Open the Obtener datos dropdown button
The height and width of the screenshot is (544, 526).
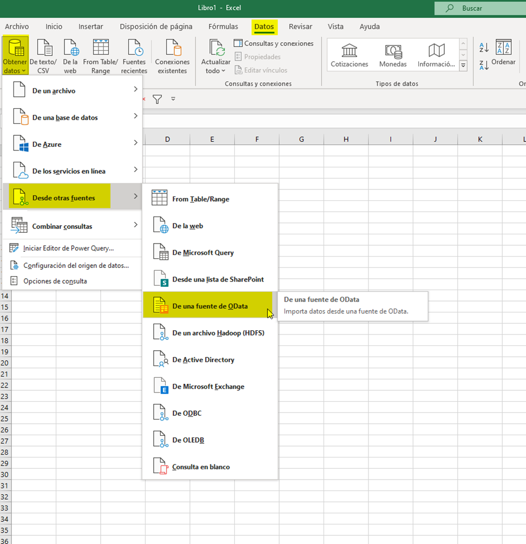pos(15,56)
